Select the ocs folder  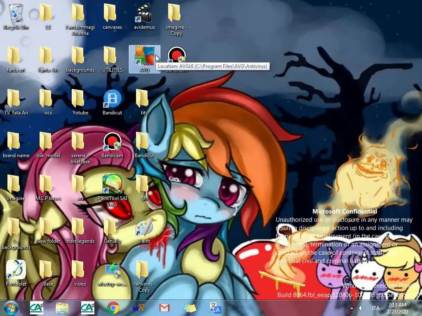tap(48, 102)
